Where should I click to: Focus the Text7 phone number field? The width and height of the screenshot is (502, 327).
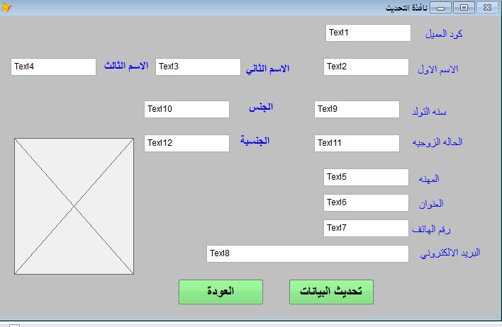(366, 228)
